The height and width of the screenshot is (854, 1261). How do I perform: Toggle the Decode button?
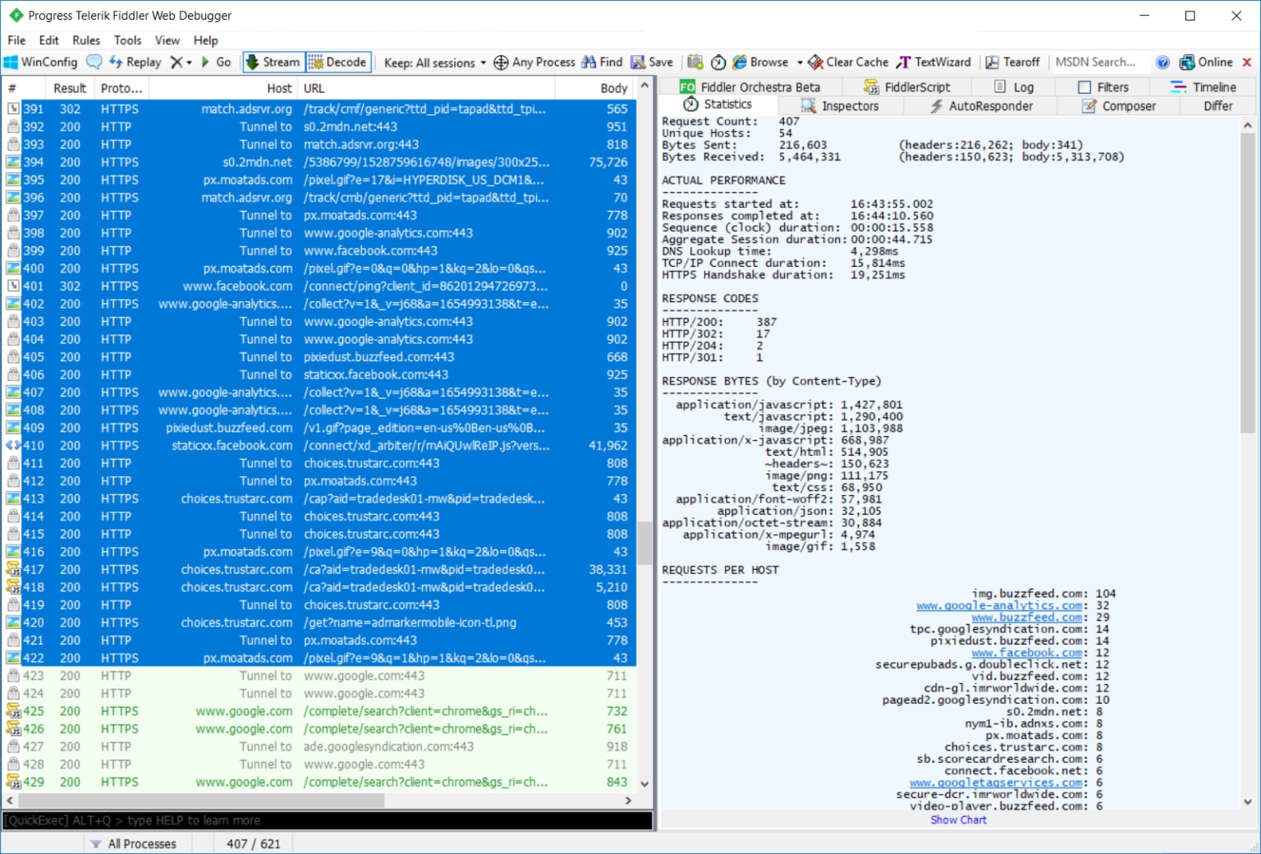click(337, 62)
